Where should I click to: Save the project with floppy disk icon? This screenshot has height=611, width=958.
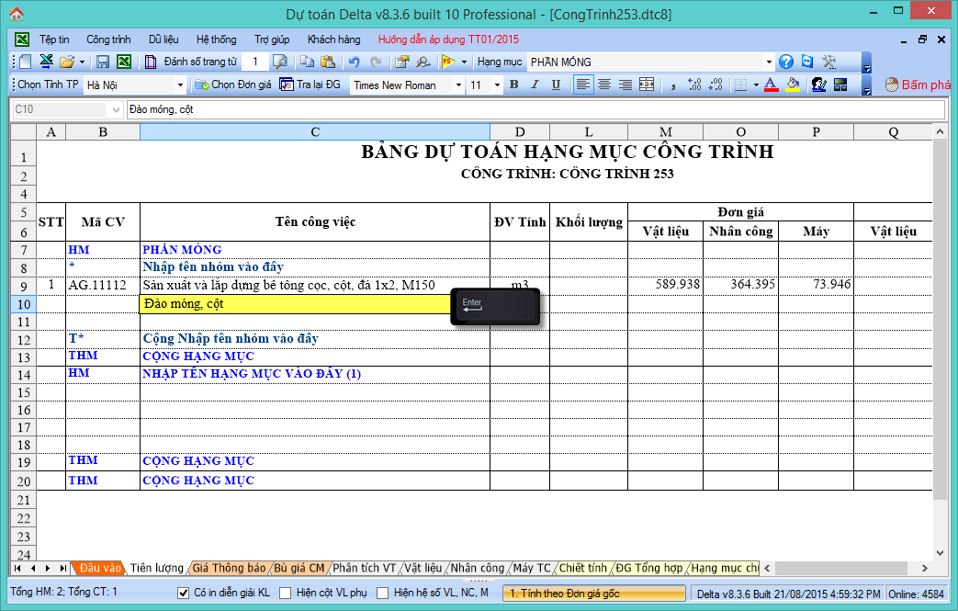pos(103,62)
